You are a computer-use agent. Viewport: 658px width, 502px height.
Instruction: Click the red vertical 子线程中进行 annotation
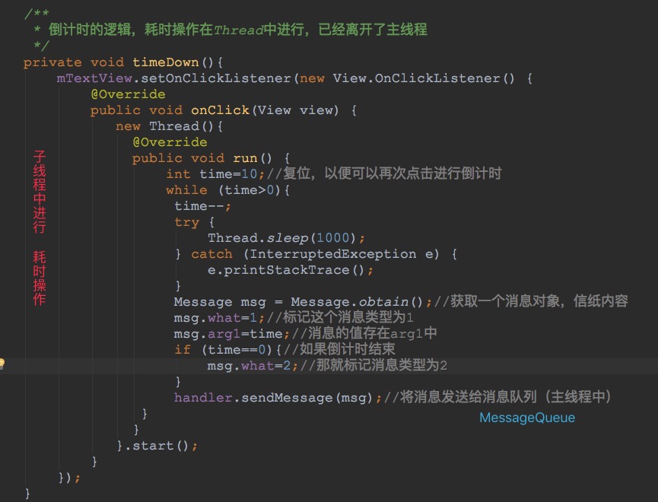[x=40, y=192]
